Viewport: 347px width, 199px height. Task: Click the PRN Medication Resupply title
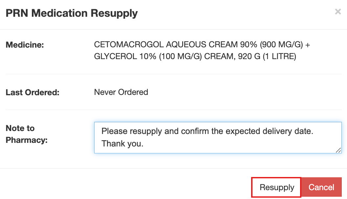pos(72,13)
